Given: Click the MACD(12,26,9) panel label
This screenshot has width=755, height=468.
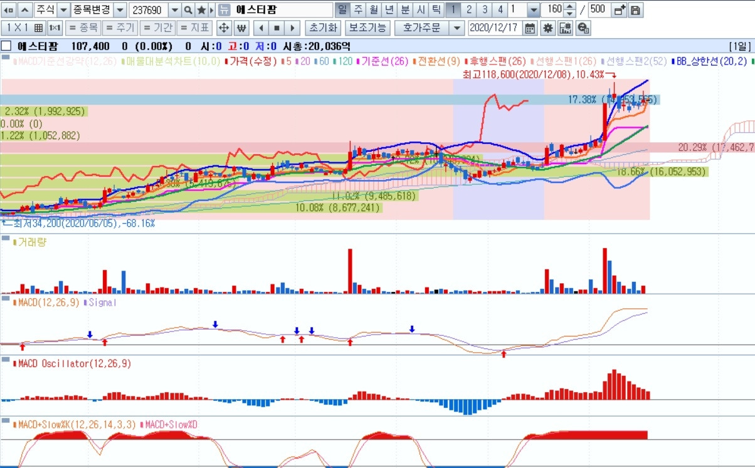Looking at the screenshot, I should tap(49, 302).
